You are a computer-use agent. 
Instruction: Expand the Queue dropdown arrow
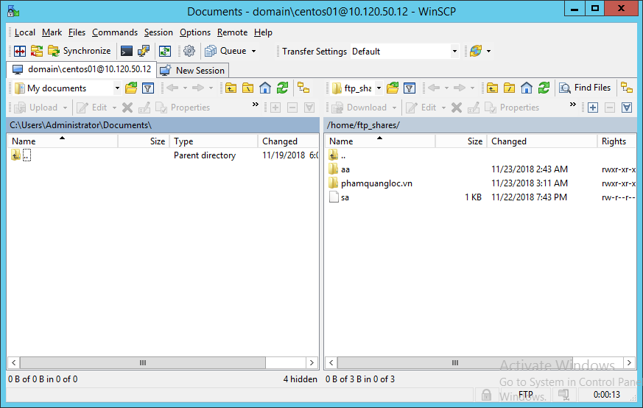pyautogui.click(x=254, y=52)
